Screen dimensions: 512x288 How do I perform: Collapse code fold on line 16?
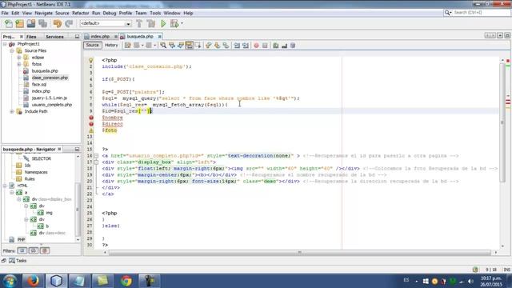[96, 156]
